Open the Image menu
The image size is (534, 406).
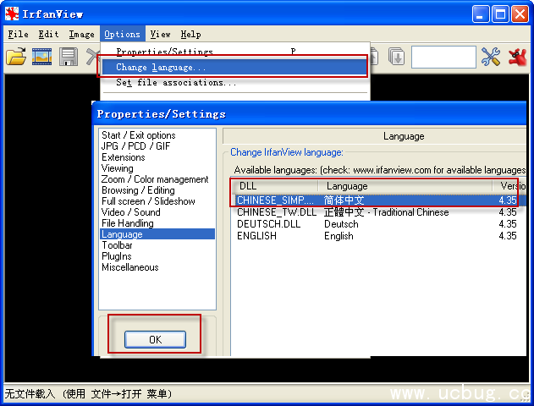click(x=81, y=35)
